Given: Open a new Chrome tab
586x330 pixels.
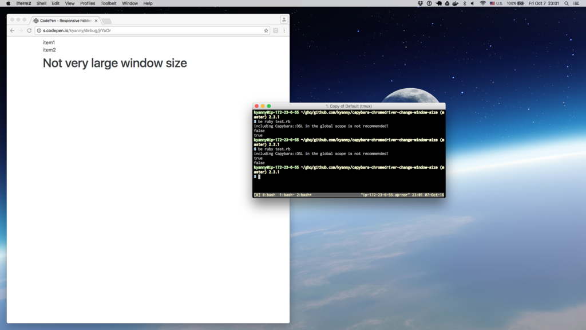Looking at the screenshot, I should coord(107,21).
